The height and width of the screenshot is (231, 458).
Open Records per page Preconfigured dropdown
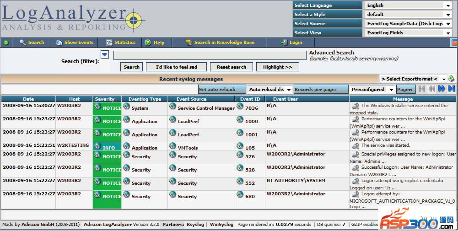pos(372,90)
